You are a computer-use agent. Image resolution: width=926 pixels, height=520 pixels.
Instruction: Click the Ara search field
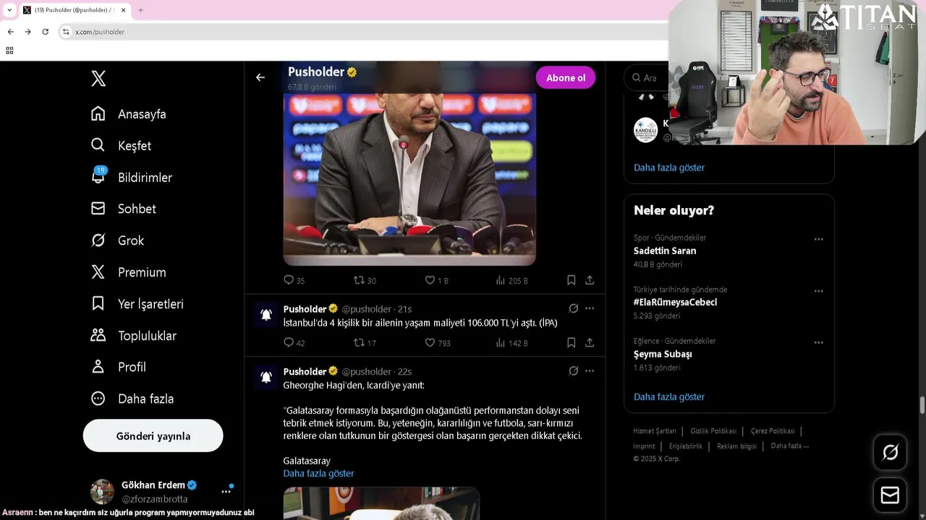[645, 78]
